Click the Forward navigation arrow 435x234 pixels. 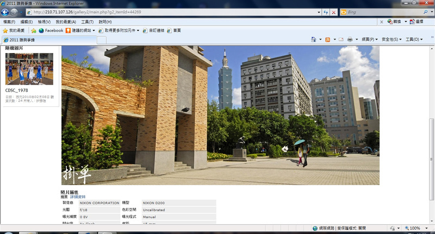(14, 12)
